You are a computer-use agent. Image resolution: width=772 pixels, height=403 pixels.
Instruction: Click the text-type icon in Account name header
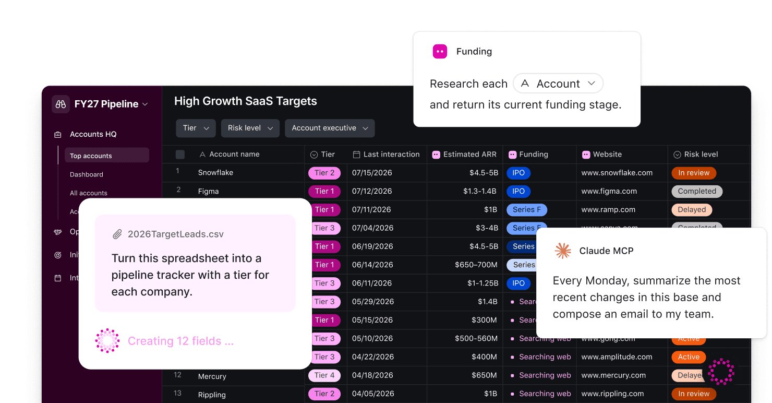coord(202,155)
